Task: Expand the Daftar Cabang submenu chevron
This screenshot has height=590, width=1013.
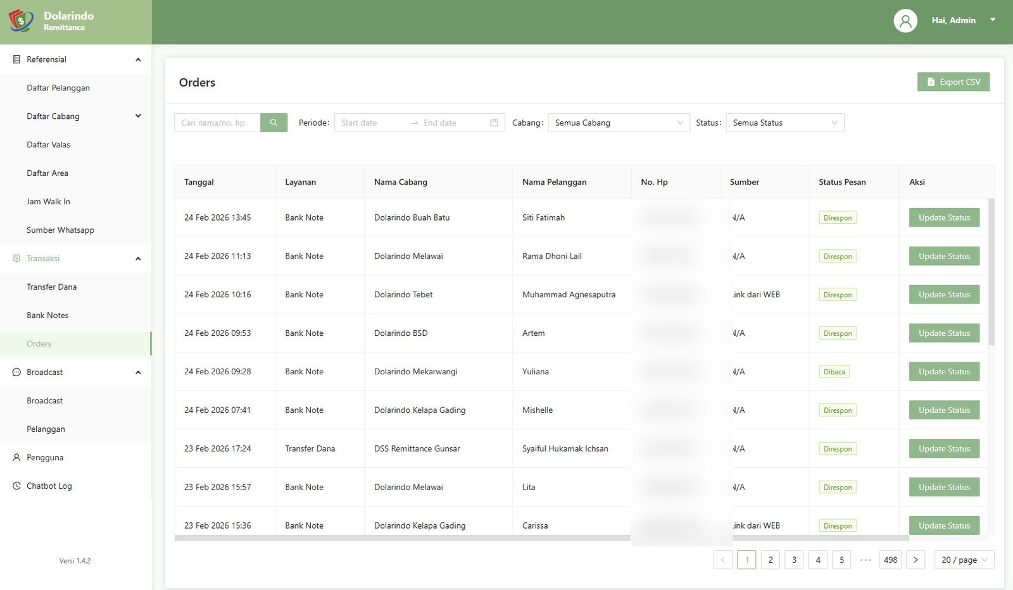Action: click(x=138, y=116)
